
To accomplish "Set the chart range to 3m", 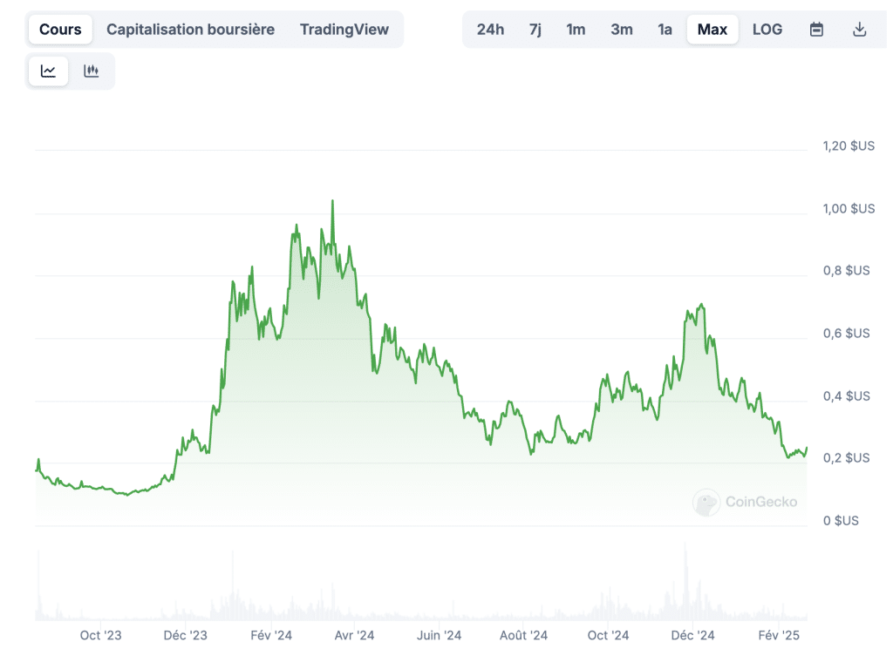I will pos(621,30).
